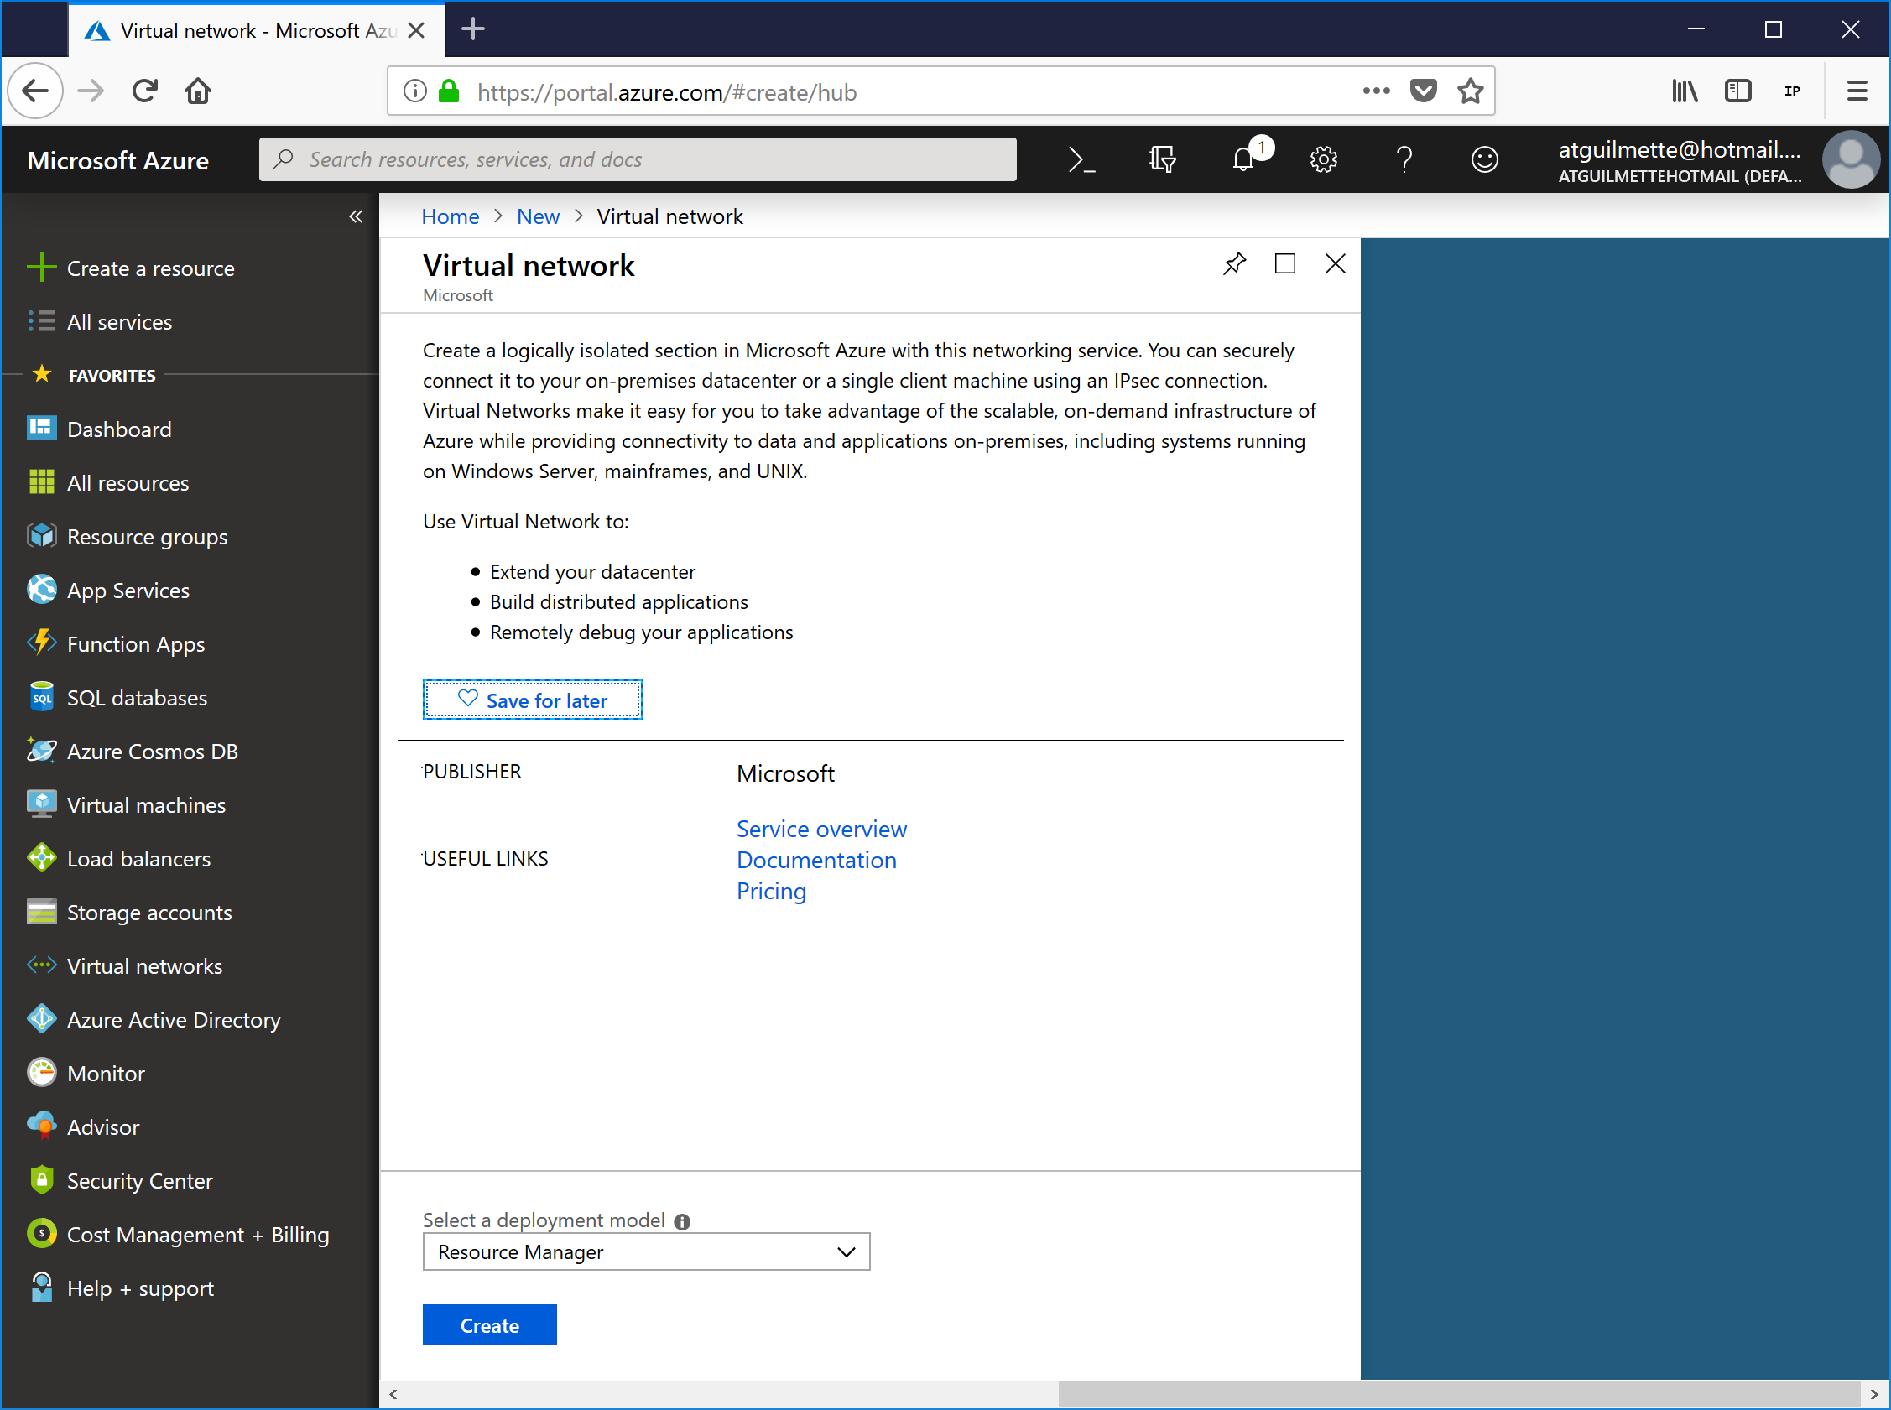Click the search resources input field
Screen dimensions: 1891x1410
point(637,159)
